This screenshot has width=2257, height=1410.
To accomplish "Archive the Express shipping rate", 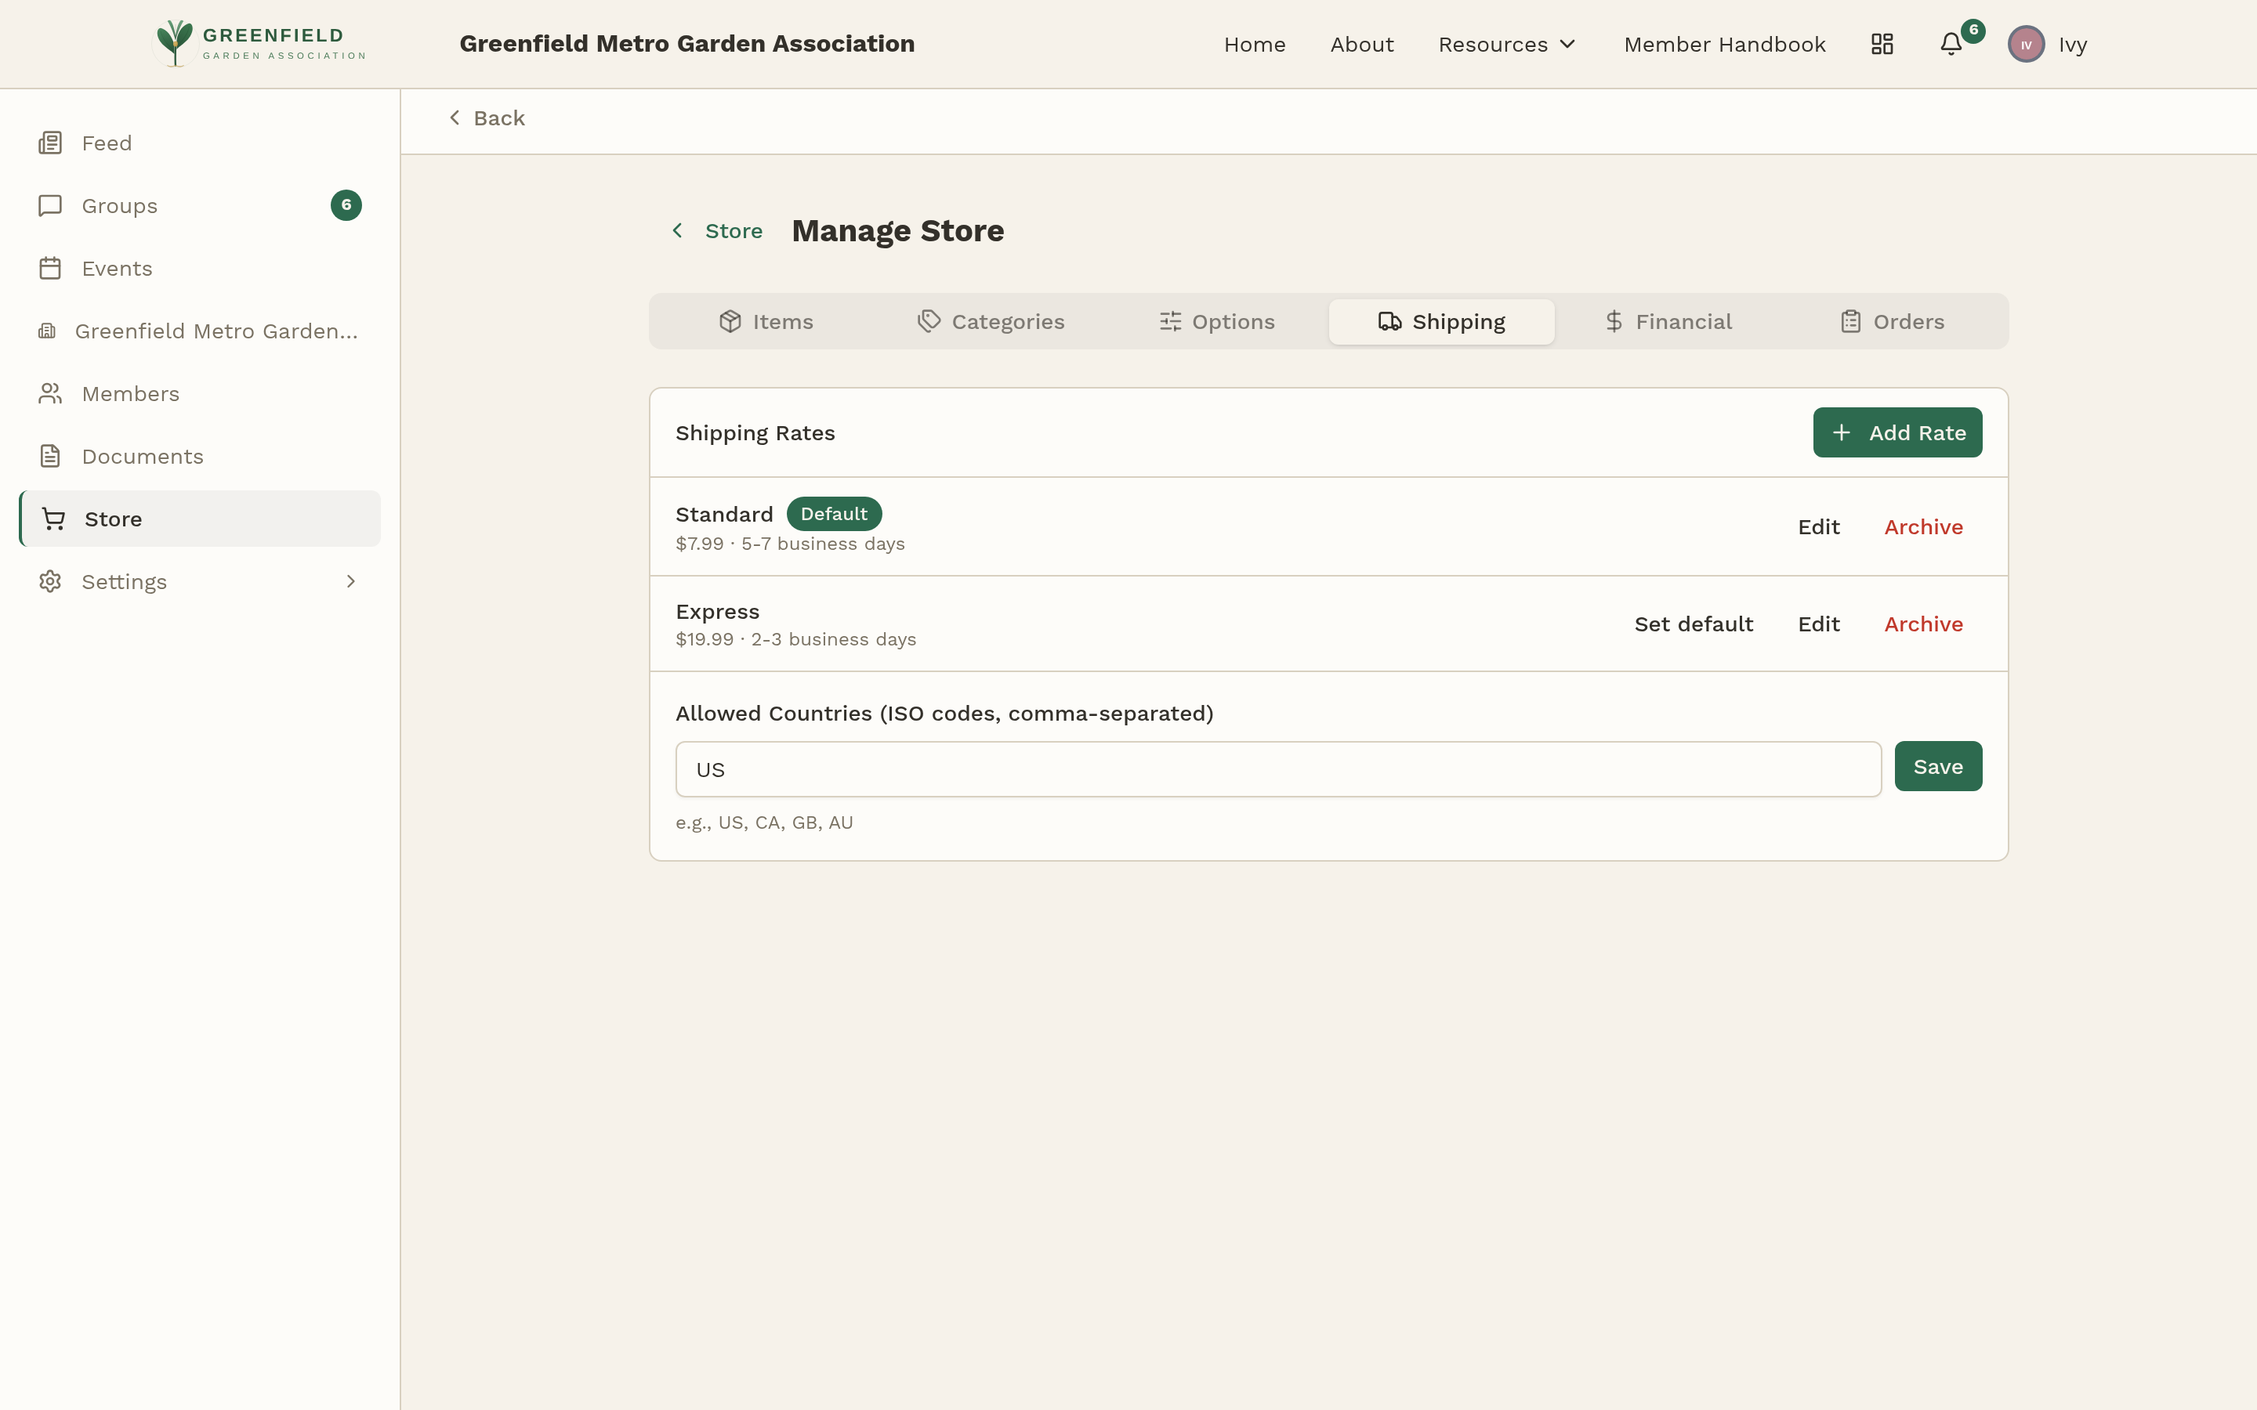I will pyautogui.click(x=1923, y=623).
